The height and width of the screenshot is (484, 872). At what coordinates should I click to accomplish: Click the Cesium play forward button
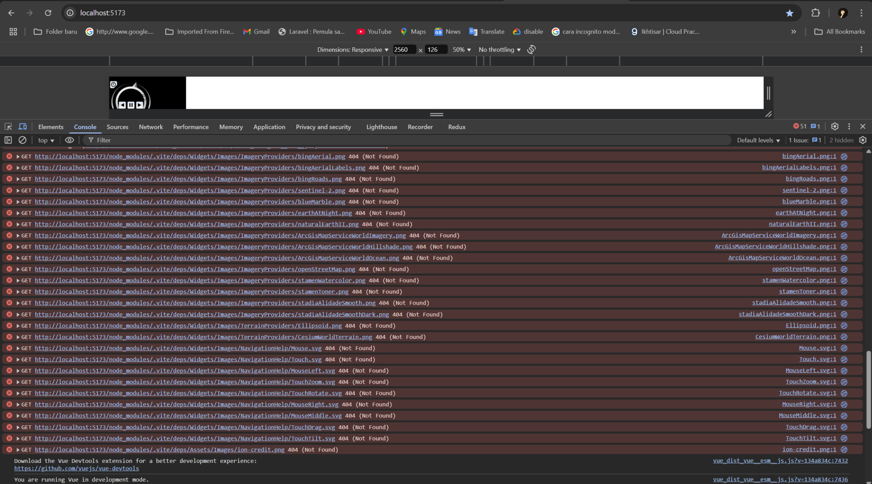[140, 105]
